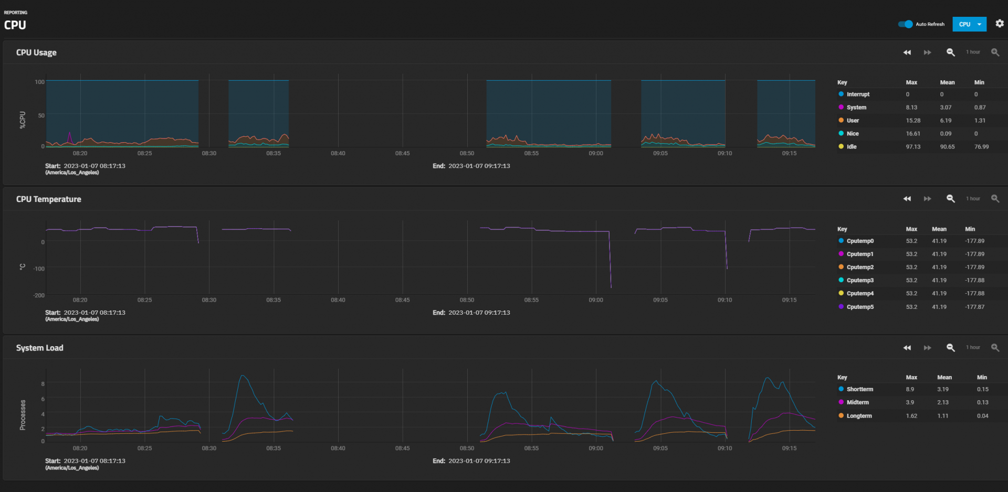Open the reporting settings gear

[x=1000, y=24]
